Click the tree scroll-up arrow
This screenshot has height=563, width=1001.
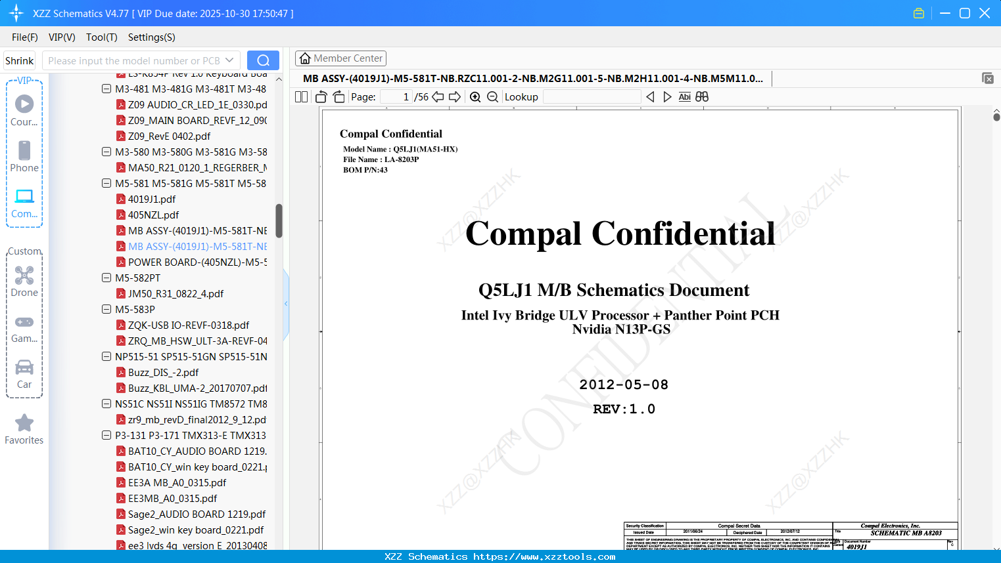(279, 79)
